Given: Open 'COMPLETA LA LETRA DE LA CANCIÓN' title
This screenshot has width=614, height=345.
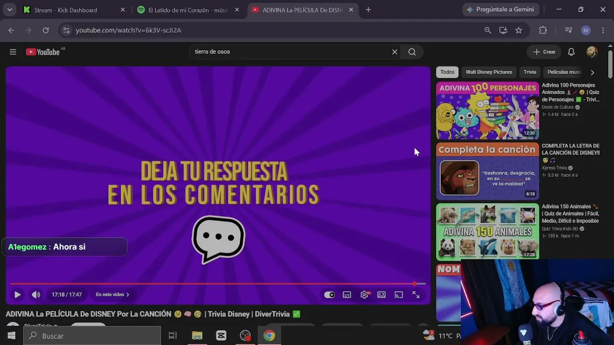Looking at the screenshot, I should [571, 153].
